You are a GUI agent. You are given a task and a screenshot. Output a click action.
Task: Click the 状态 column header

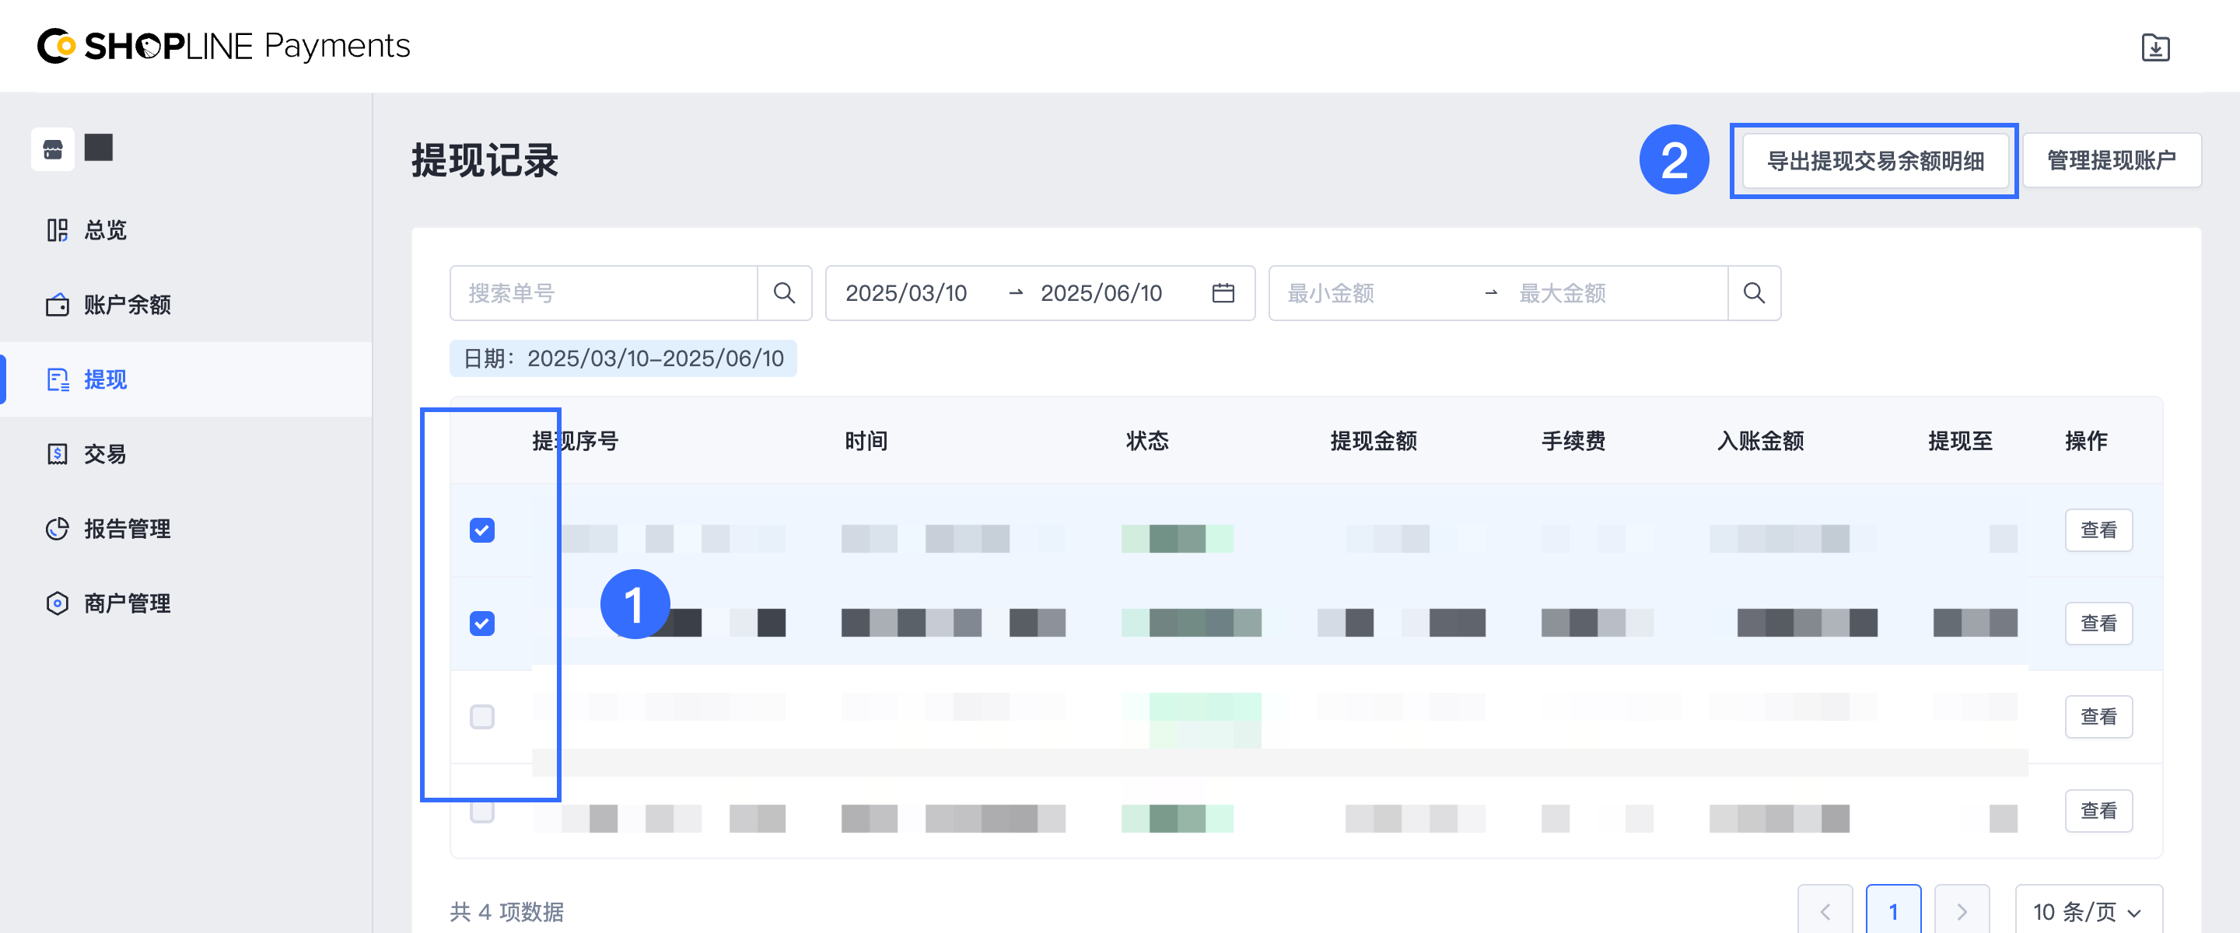pos(1147,442)
